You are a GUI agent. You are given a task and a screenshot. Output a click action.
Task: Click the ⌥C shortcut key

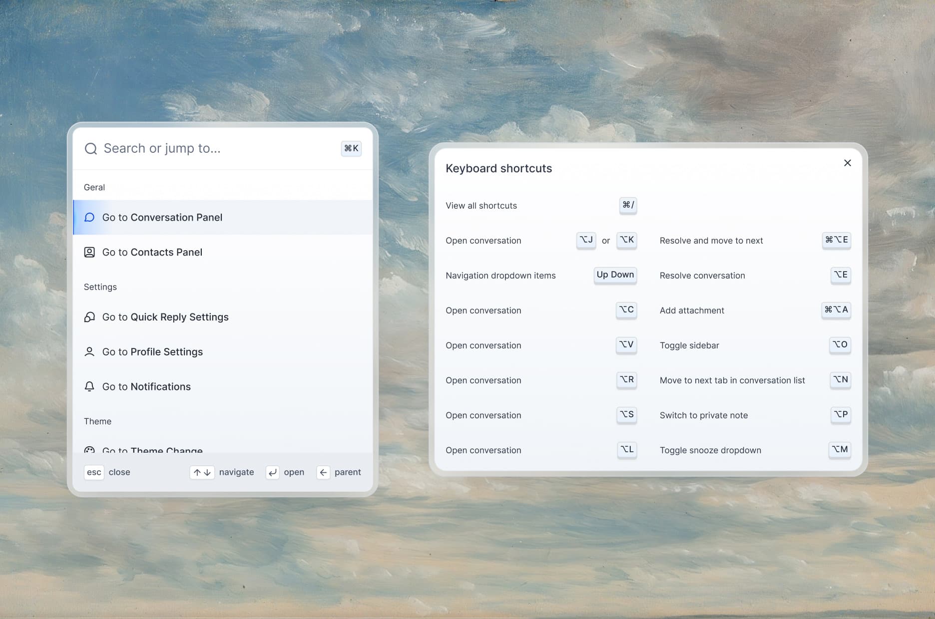click(626, 310)
